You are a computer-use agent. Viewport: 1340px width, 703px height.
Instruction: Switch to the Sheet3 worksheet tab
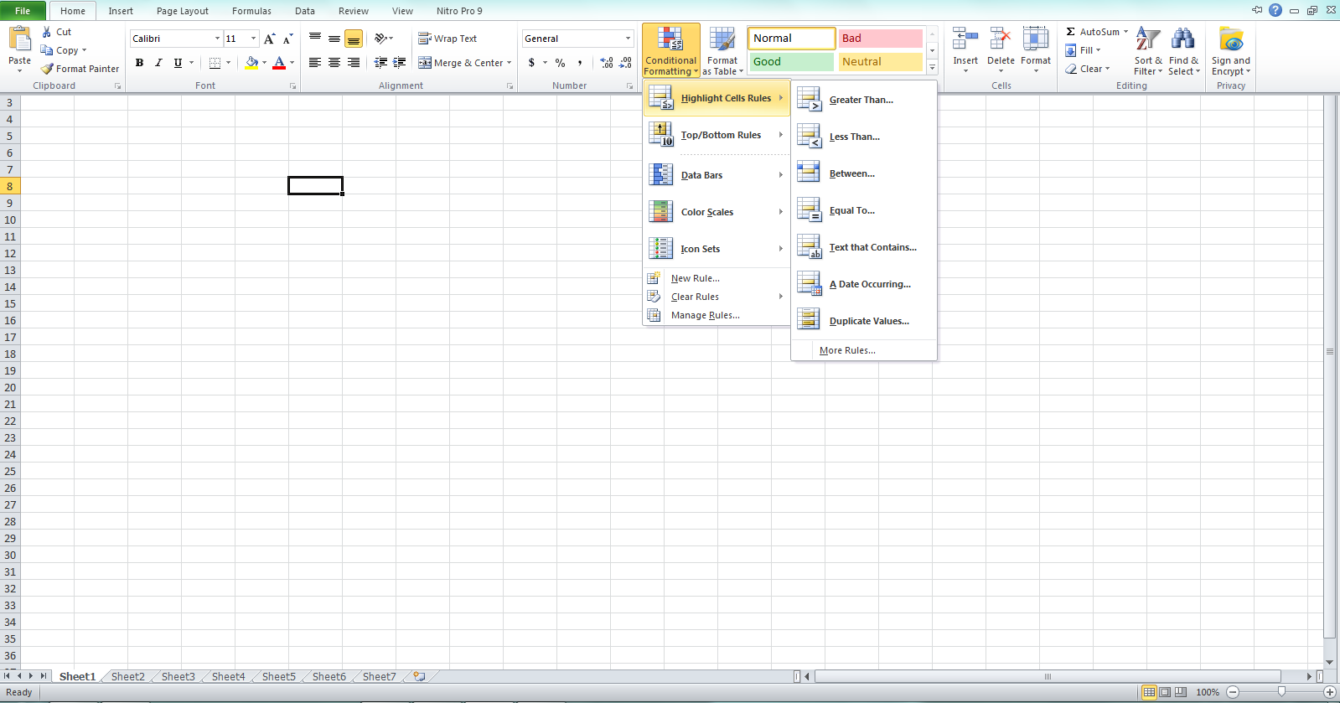178,676
